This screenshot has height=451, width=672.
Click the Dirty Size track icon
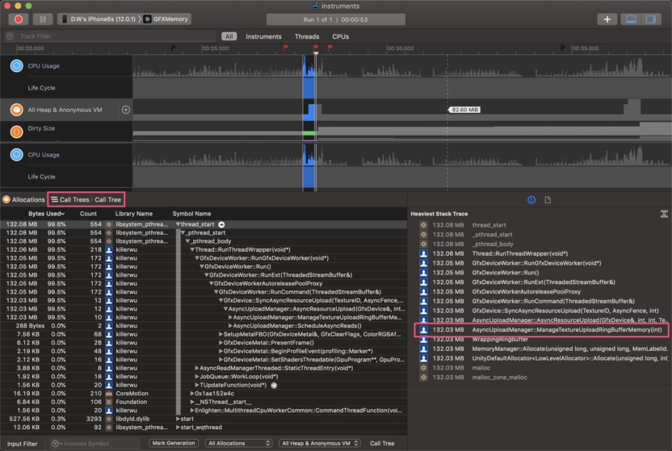(16, 131)
